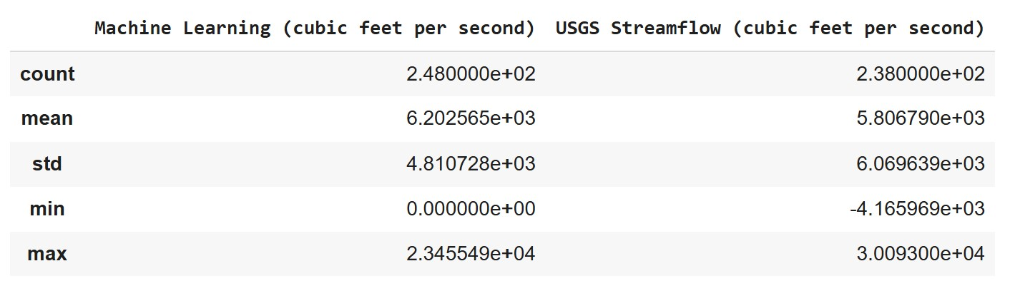Click the USGS count value 2.380000e+02
1010x281 pixels.
[921, 74]
